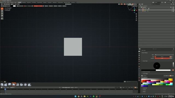
Task: Toggle camera view with the camera gizmo
Action: [x=136, y=18]
